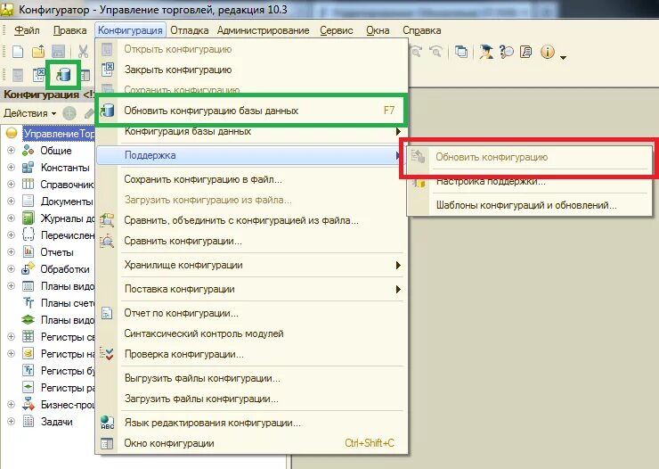Open the Хранилище конфигурации submenu
659x469 pixels.
point(251,265)
